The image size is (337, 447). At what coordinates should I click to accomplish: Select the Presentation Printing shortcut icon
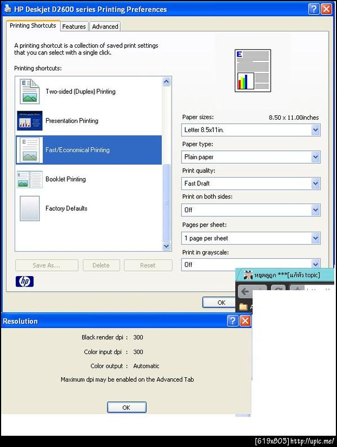tap(30, 120)
